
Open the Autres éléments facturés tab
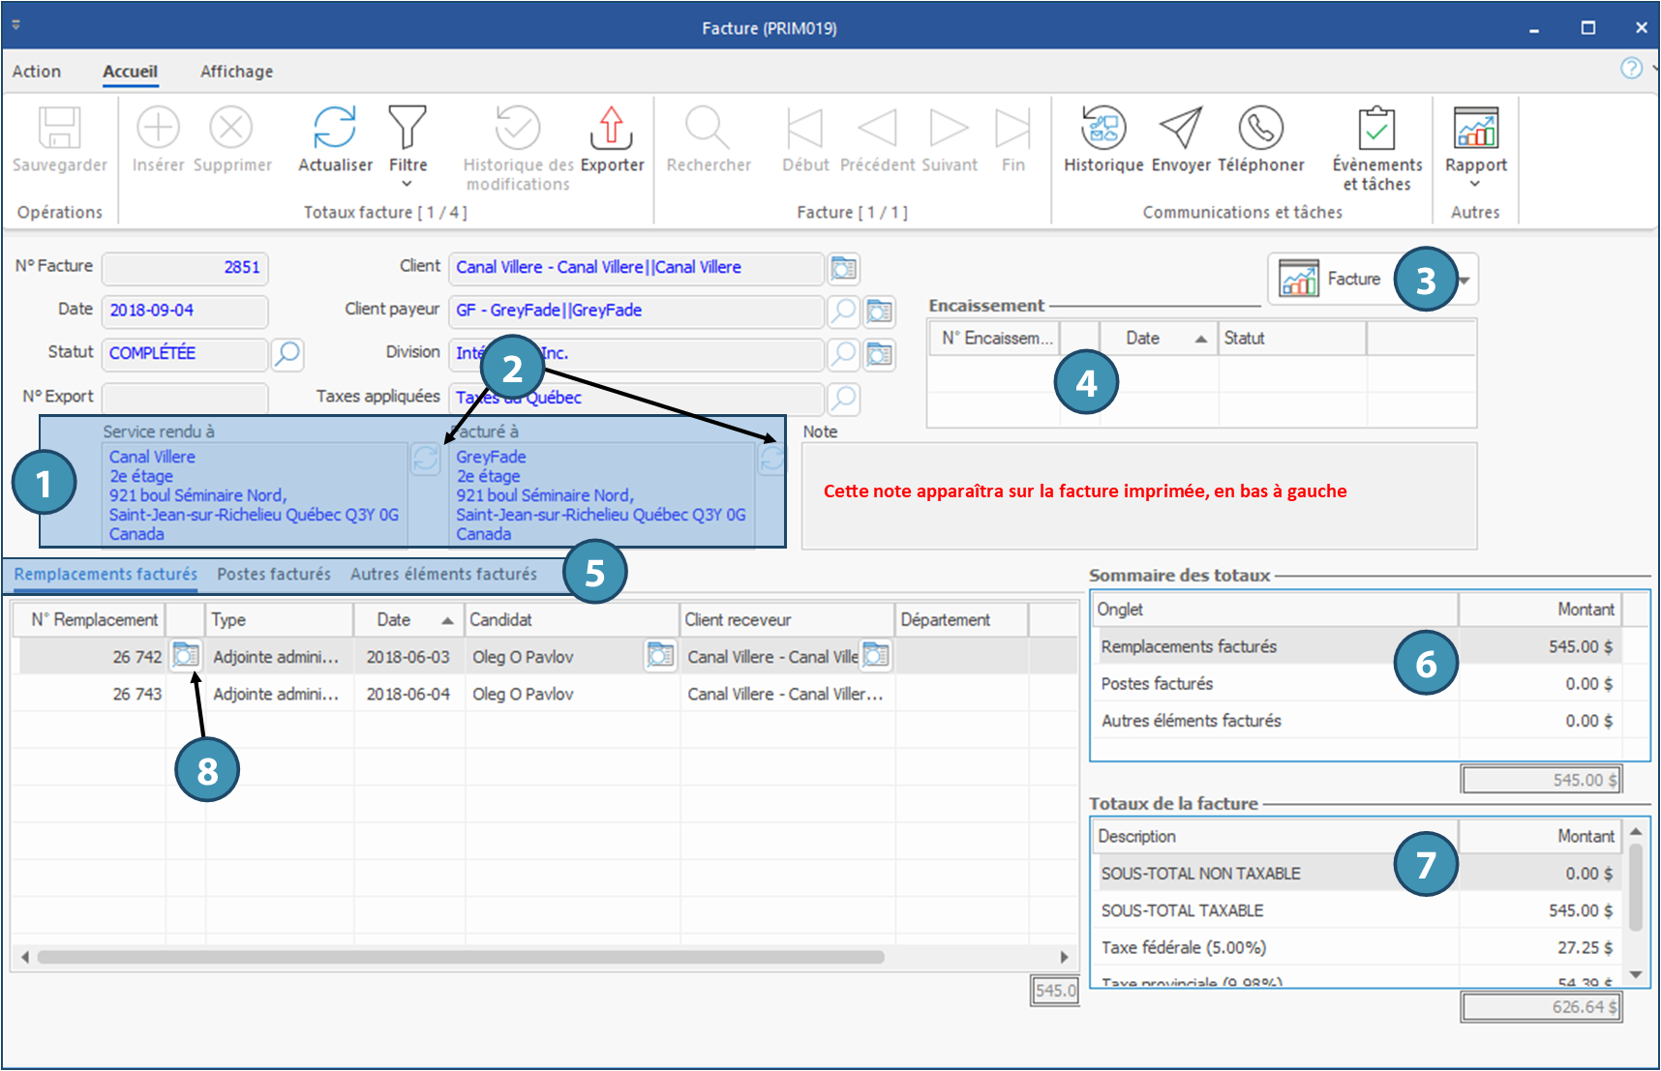(x=443, y=575)
